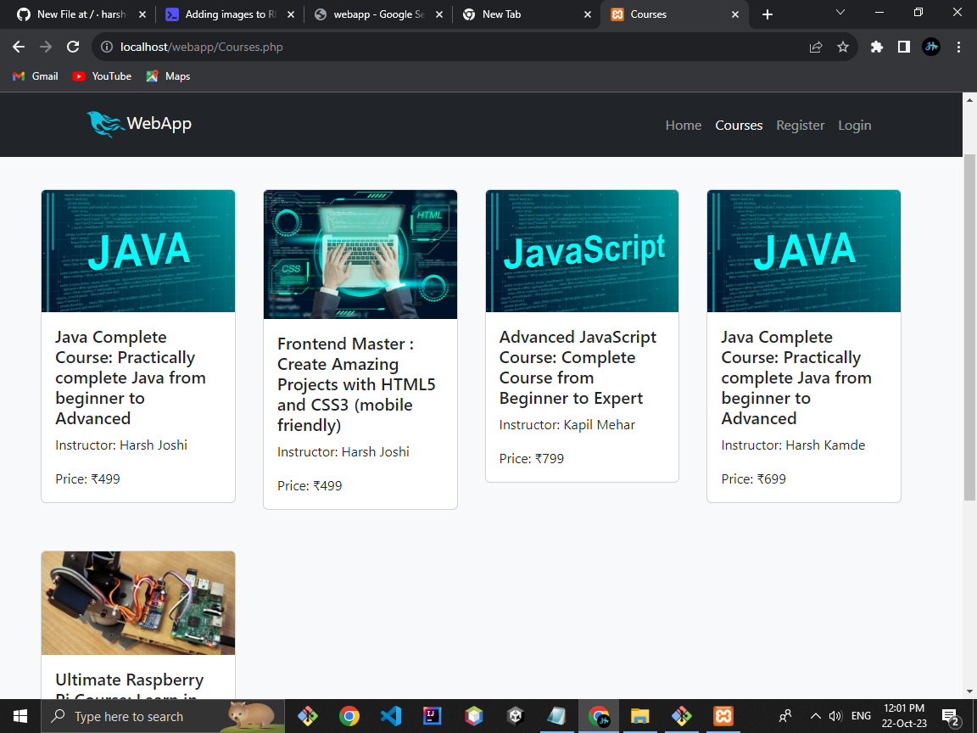
Task: Expand hidden icons in the system tray
Action: coord(814,715)
